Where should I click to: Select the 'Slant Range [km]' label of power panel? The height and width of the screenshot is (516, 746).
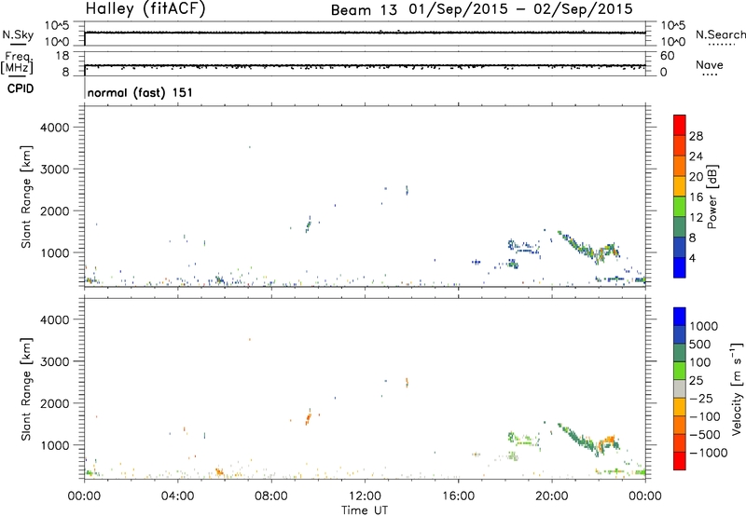(x=26, y=197)
